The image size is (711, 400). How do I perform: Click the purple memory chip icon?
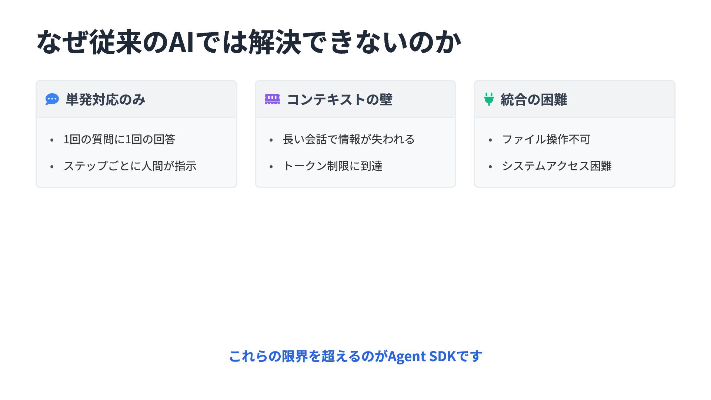click(272, 99)
